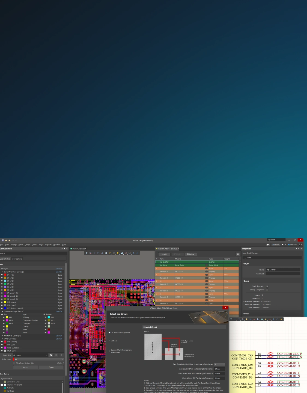Viewport: 307px width, 393px height.
Task: Click the selection filter funnel icon
Action: tap(87, 253)
